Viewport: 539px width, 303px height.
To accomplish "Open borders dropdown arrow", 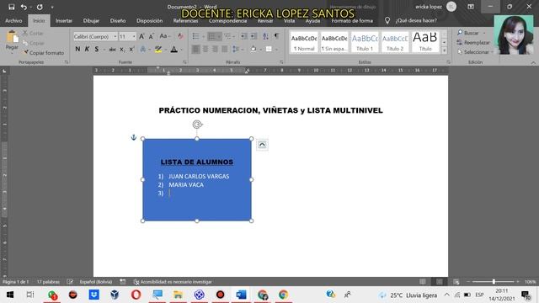I will pos(276,50).
